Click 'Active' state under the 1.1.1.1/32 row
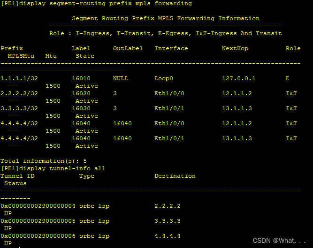This screenshot has height=248, width=313. click(x=87, y=86)
